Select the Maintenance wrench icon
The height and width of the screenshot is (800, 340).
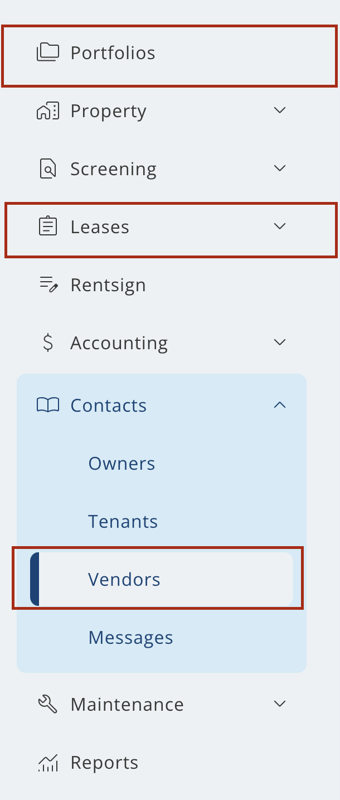click(x=47, y=704)
